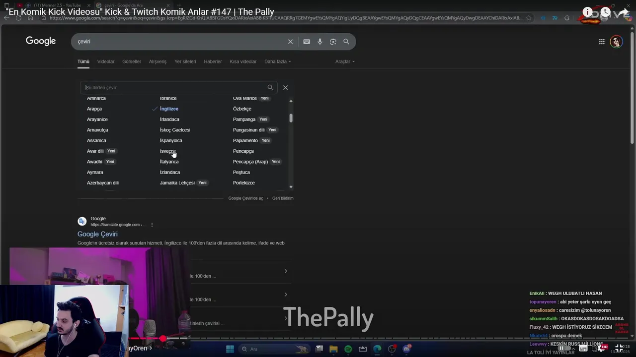
Task: Click Geri bildirim link
Action: 283,198
